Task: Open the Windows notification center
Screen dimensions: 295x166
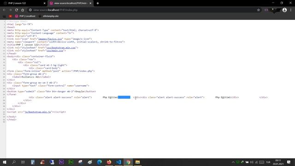Action: coord(289,162)
